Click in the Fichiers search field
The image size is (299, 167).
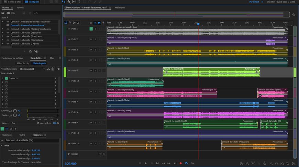(x=47, y=13)
